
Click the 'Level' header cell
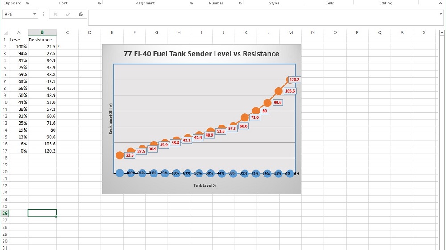tap(18, 40)
